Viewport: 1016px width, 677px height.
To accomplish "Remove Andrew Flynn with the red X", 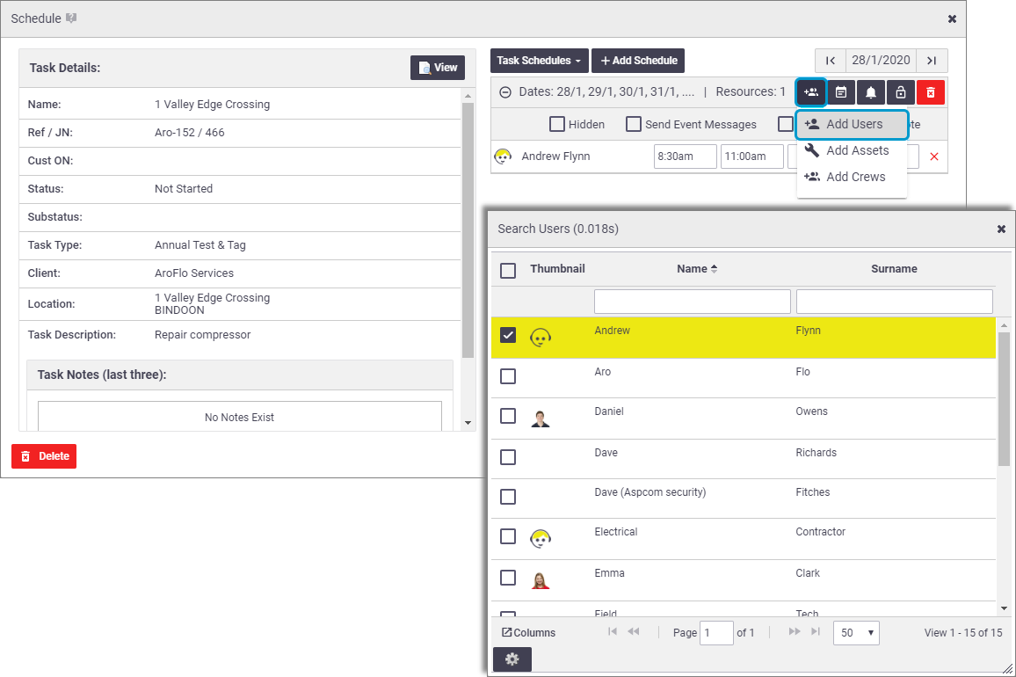I will [x=933, y=157].
